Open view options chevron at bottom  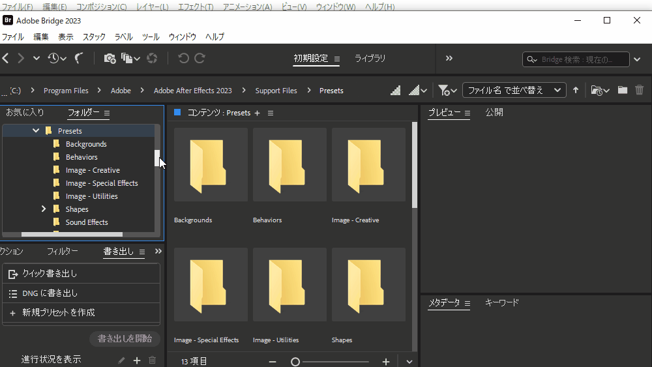tap(409, 362)
